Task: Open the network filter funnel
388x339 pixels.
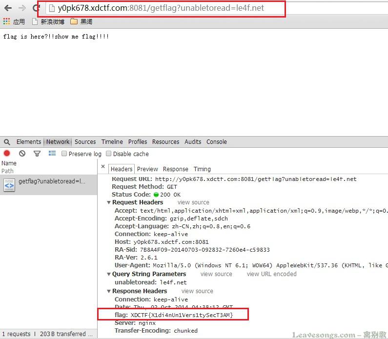Action: 37,154
